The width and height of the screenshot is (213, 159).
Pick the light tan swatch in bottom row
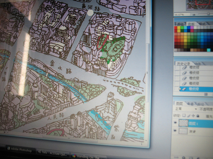click(x=192, y=50)
